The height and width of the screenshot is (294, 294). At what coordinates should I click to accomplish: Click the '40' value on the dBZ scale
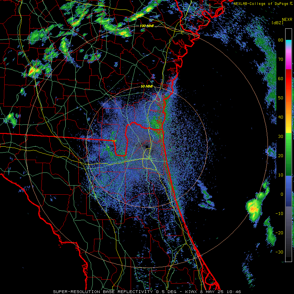[x=281, y=117]
